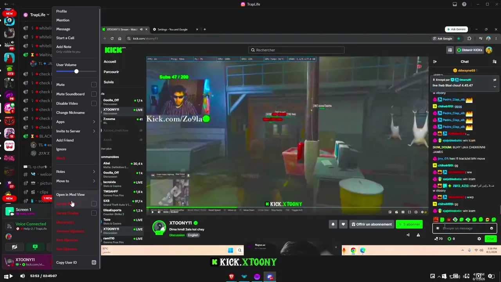
Task: Open the help icon in the title bar
Action: (x=464, y=4)
